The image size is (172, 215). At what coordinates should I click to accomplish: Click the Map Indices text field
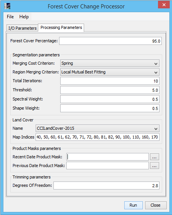[97, 137]
